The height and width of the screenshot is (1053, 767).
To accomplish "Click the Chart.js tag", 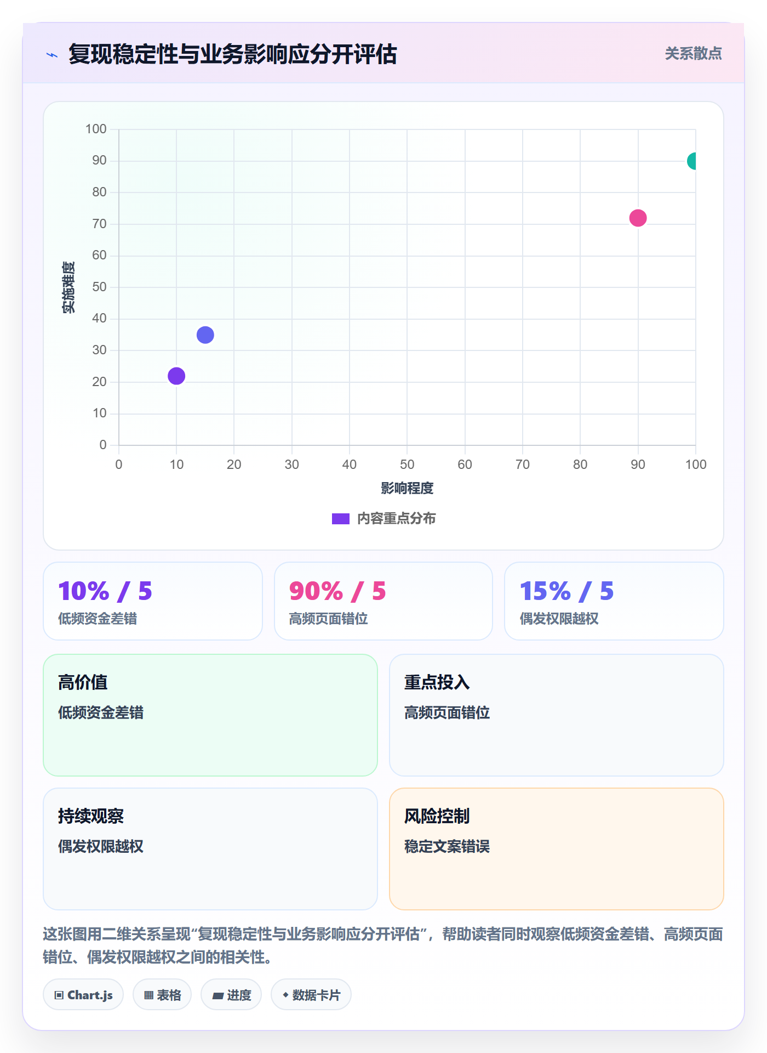I will click(x=83, y=995).
